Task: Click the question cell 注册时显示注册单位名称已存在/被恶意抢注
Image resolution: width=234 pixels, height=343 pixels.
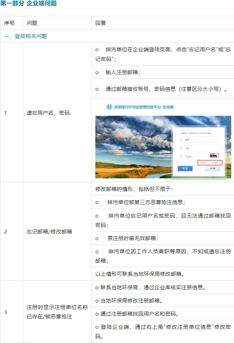Action: tap(57, 312)
